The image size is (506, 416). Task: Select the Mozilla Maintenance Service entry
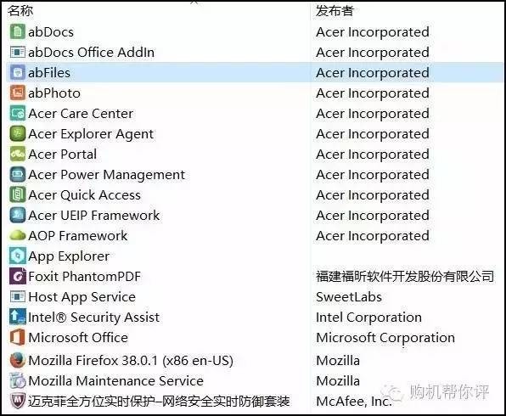255,380
